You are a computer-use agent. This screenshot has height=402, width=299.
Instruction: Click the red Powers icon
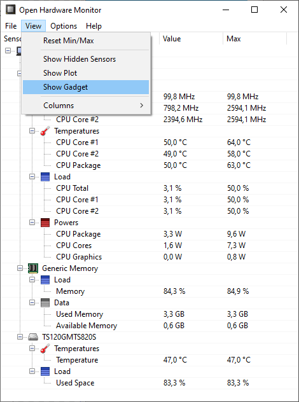point(45,223)
